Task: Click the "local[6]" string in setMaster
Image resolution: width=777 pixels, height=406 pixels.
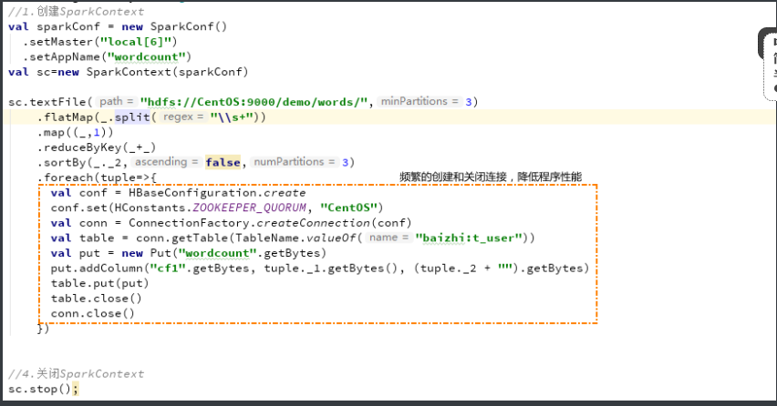Action: [x=135, y=42]
